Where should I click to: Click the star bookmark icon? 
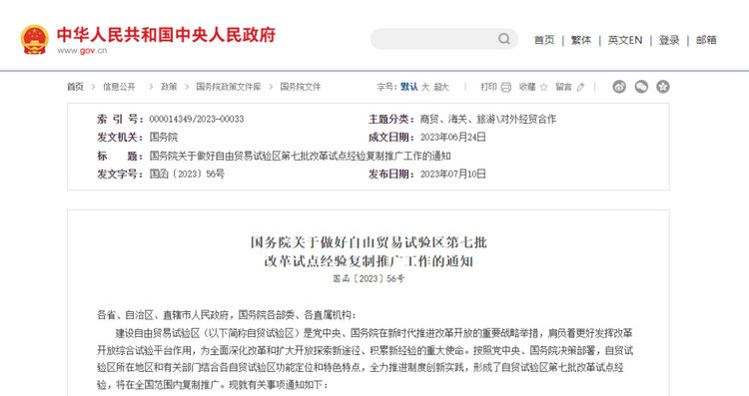coord(543,87)
